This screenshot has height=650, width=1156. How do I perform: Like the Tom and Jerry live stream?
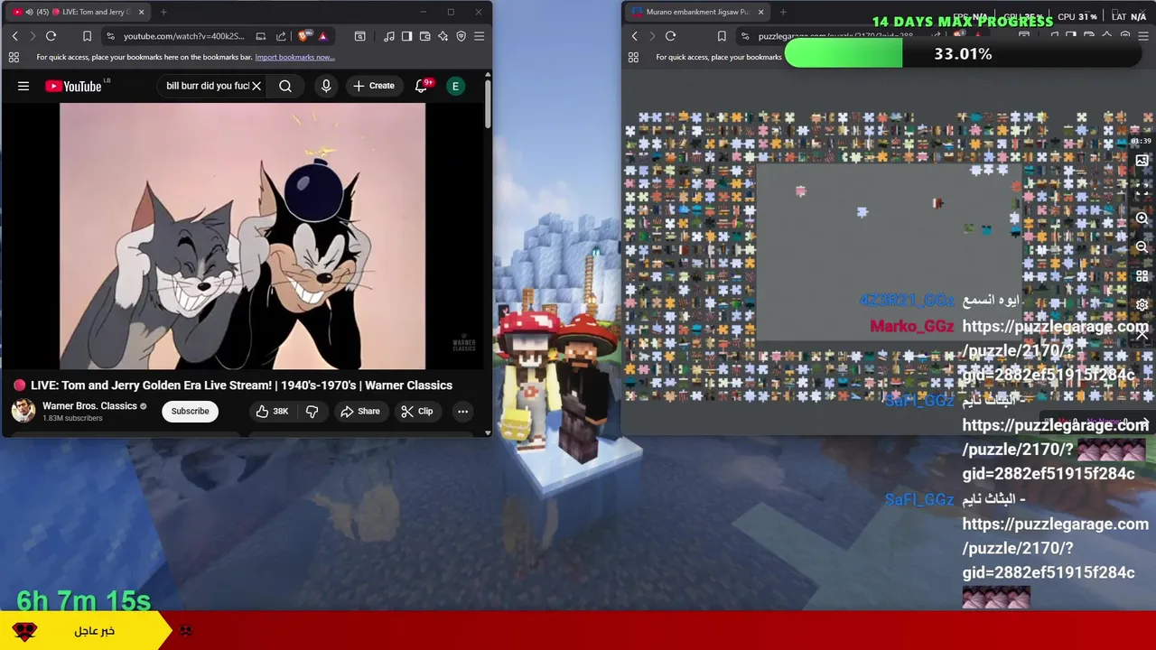pos(271,411)
